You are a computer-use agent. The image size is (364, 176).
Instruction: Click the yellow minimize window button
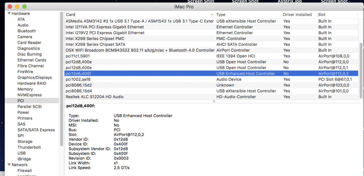pos(17,7)
